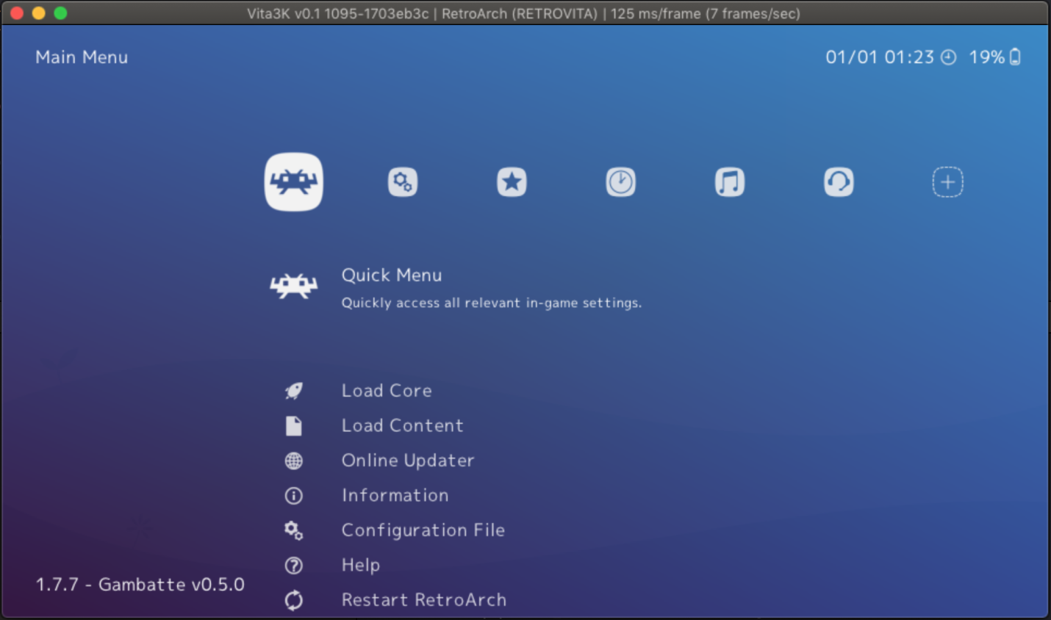Open the Import Content plus icon
The image size is (1051, 620).
click(948, 182)
